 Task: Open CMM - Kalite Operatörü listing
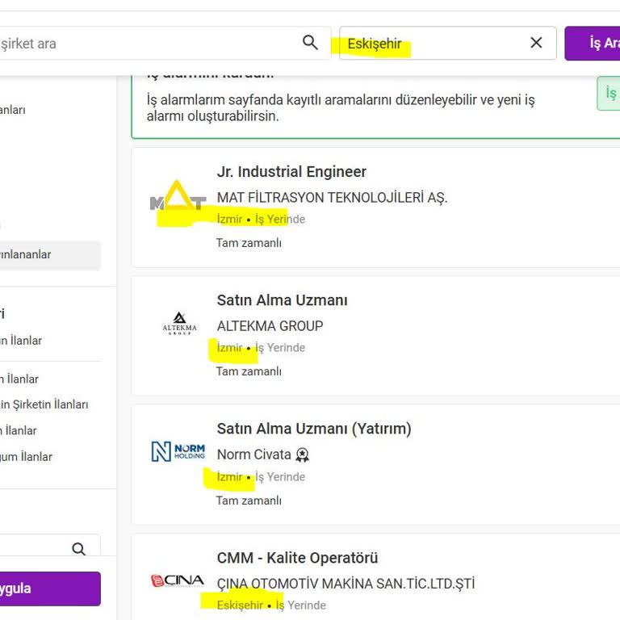[x=297, y=558]
